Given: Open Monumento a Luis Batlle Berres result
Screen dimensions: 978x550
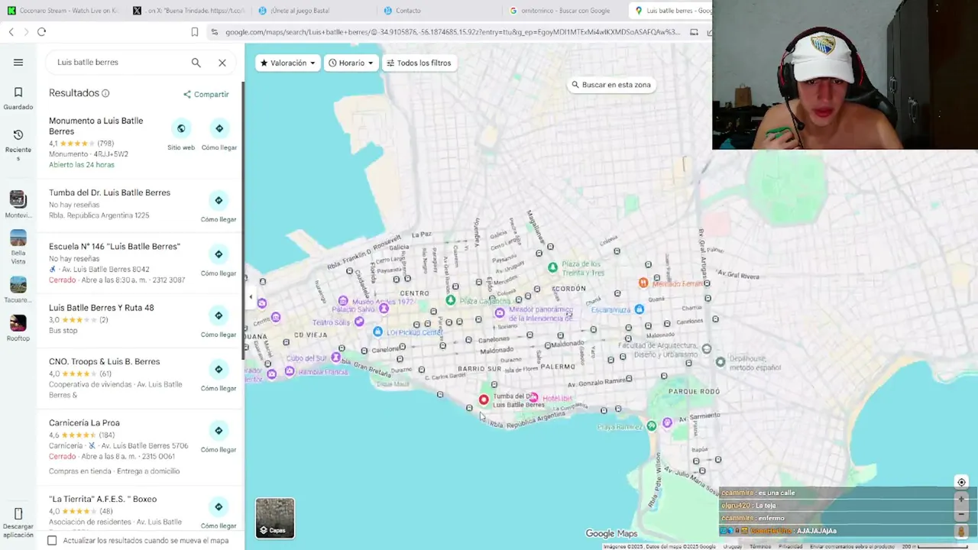Looking at the screenshot, I should (x=96, y=126).
